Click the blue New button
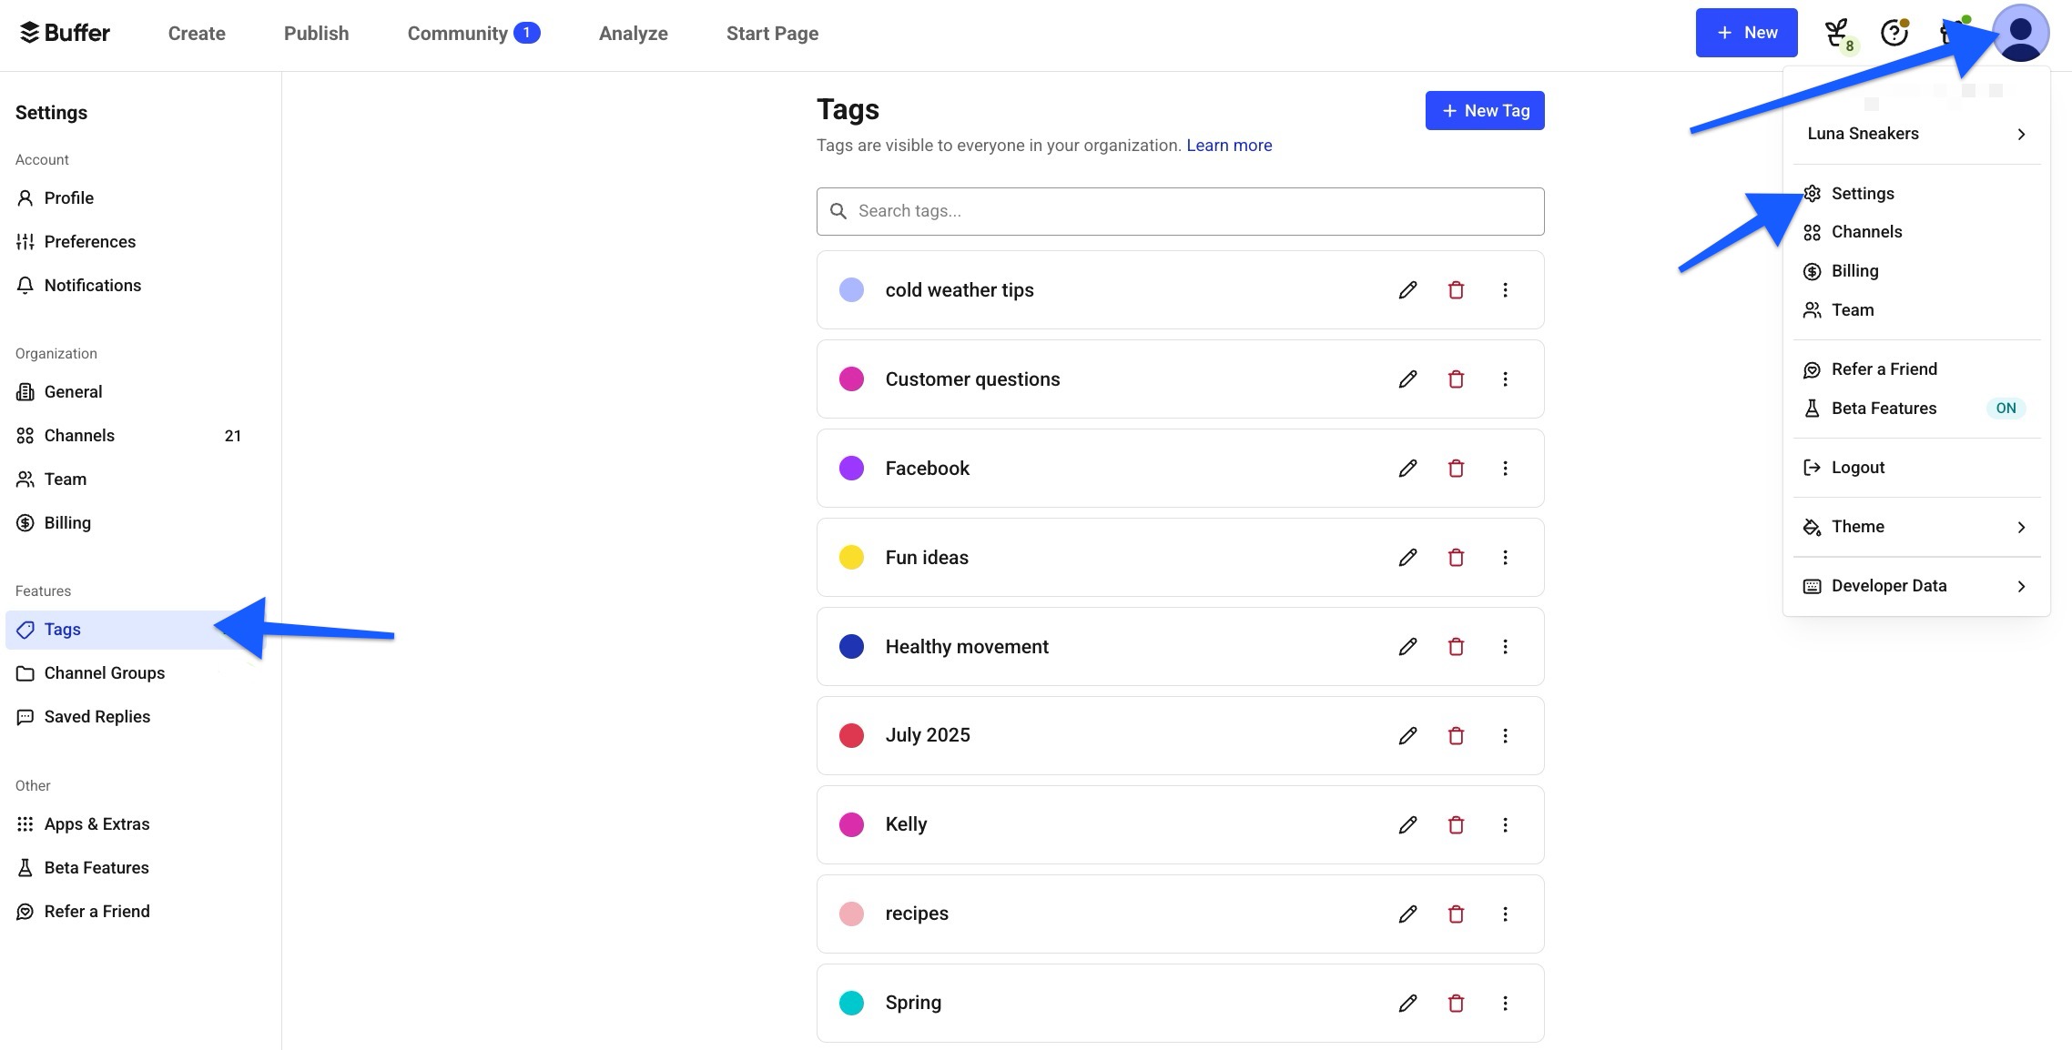2072x1050 pixels. 1746,33
